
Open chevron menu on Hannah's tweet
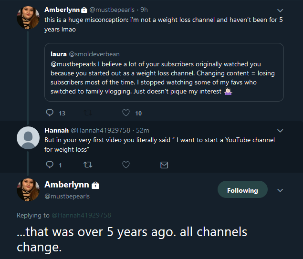[280, 131]
